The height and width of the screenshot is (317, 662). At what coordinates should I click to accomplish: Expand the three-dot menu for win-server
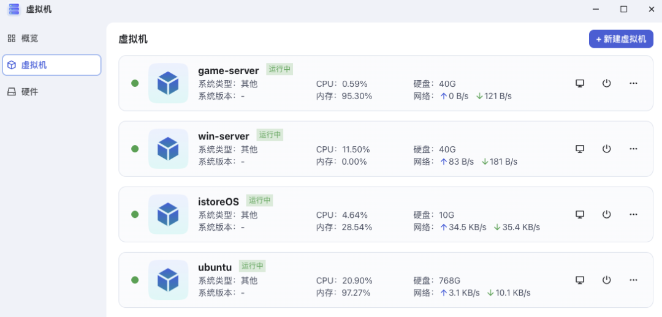tap(633, 149)
